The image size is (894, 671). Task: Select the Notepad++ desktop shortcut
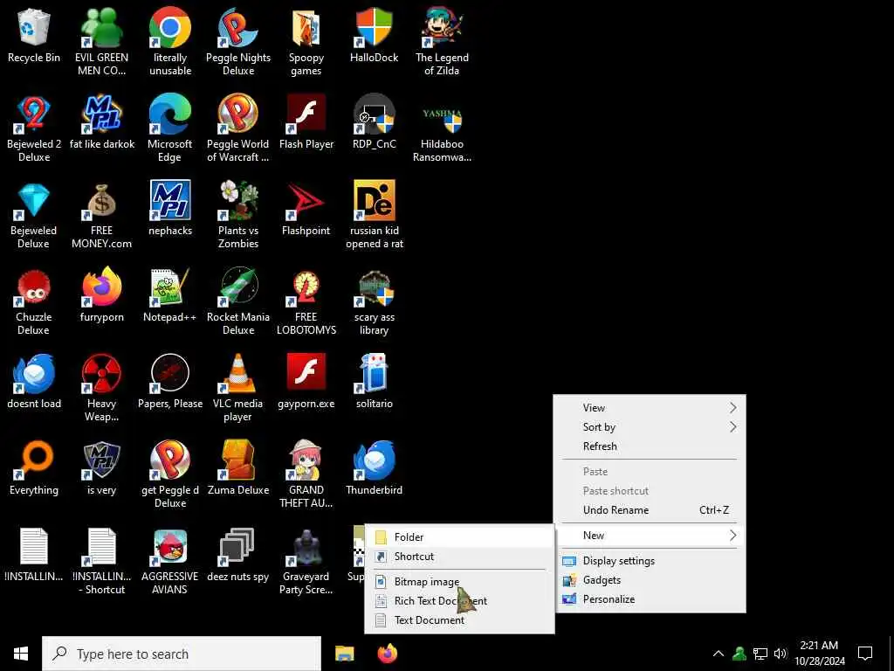170,296
